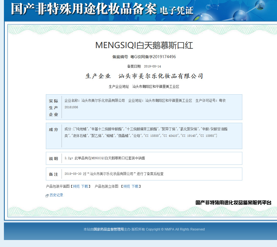
Task: Click the 国产非特殊用途化妆品备案服务平台 signature text
Action: [x=233, y=203]
